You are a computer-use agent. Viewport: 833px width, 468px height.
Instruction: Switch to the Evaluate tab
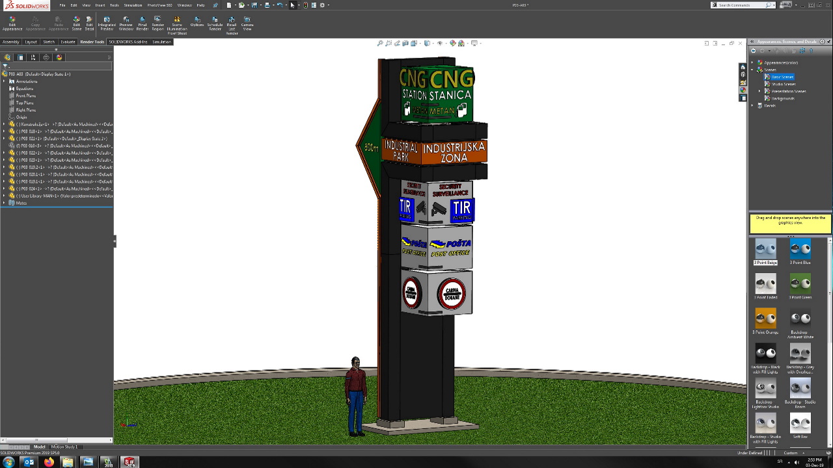pyautogui.click(x=68, y=42)
